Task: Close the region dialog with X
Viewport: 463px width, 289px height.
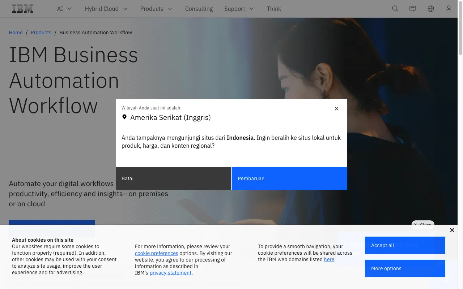Action: coord(336,108)
